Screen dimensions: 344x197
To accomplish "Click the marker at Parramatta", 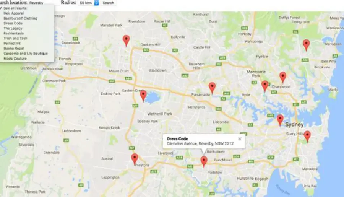I will pyautogui.click(x=212, y=88).
